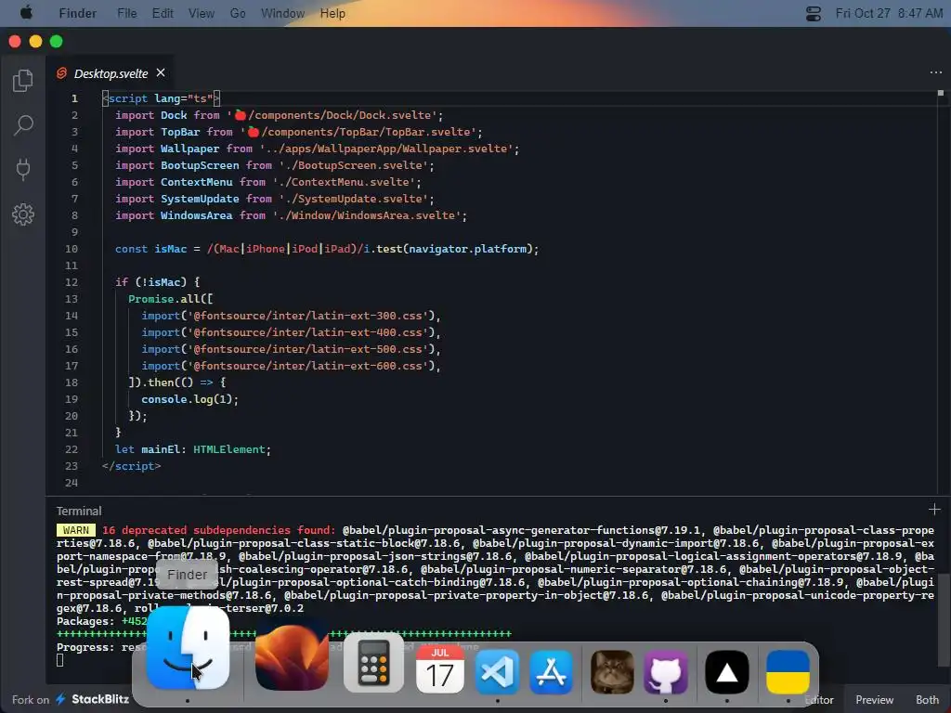951x713 pixels.
Task: Click the Terminal panel header
Action: tap(79, 512)
